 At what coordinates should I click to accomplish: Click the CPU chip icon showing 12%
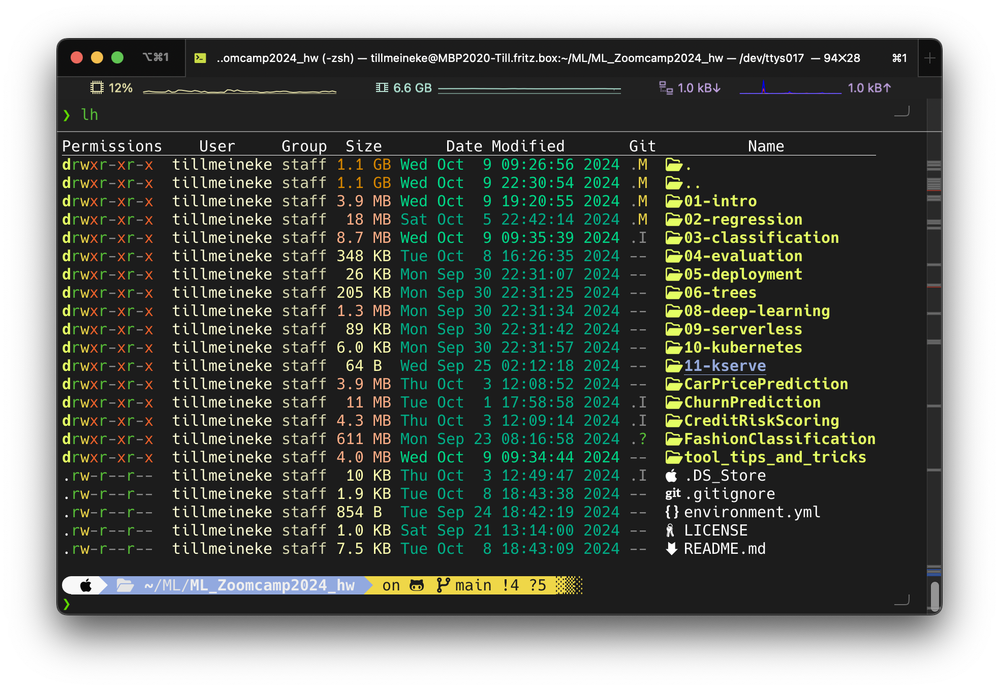[x=97, y=88]
